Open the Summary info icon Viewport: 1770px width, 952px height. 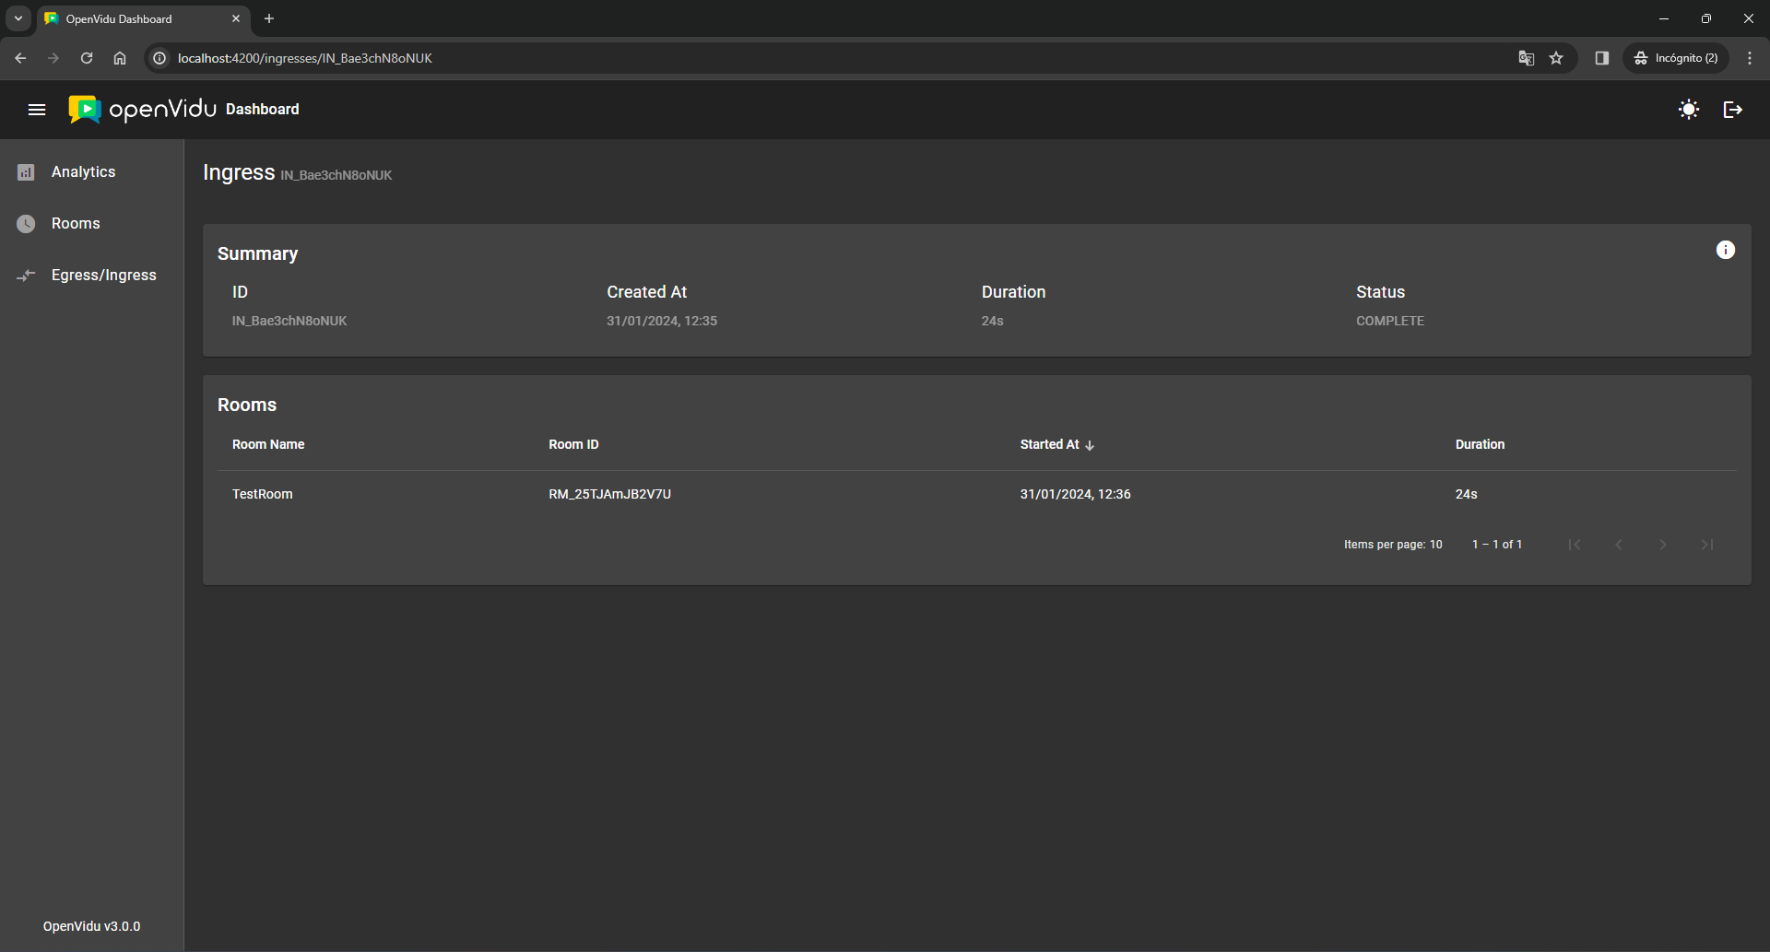[1725, 250]
